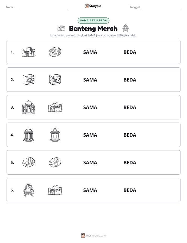The image size is (187, 243).
Task: Click the Taj Mahal icon in row 3
Action: coord(29,107)
